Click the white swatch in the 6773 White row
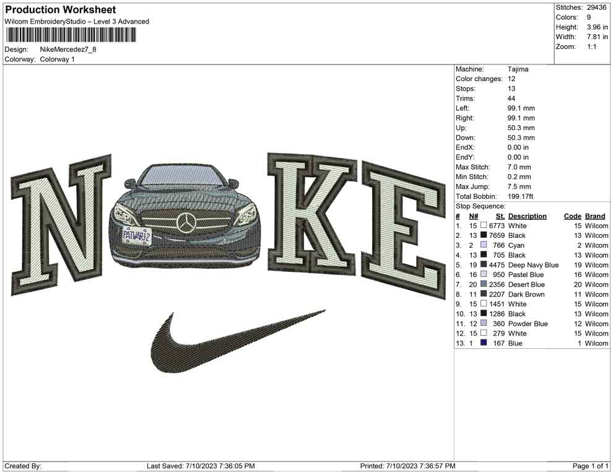The width and height of the screenshot is (613, 472). pyautogui.click(x=484, y=225)
